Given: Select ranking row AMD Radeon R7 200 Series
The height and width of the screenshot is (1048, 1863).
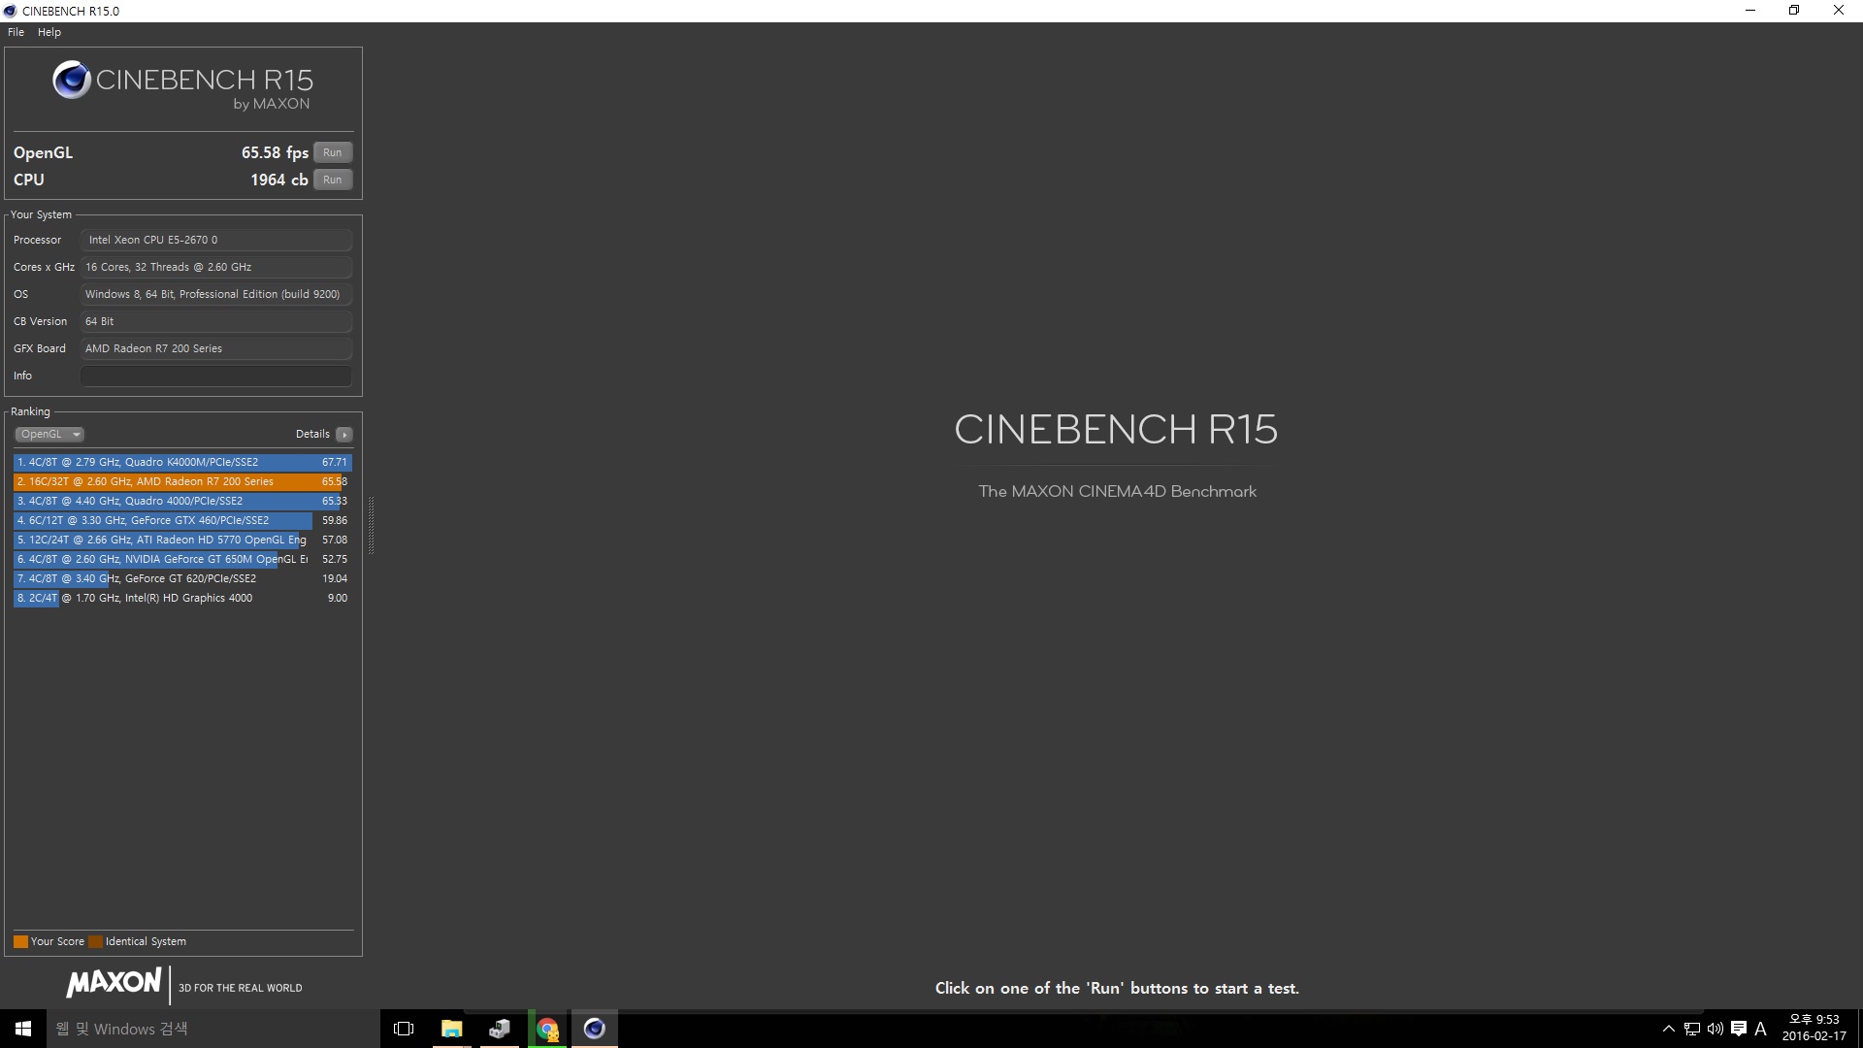Looking at the screenshot, I should point(182,481).
